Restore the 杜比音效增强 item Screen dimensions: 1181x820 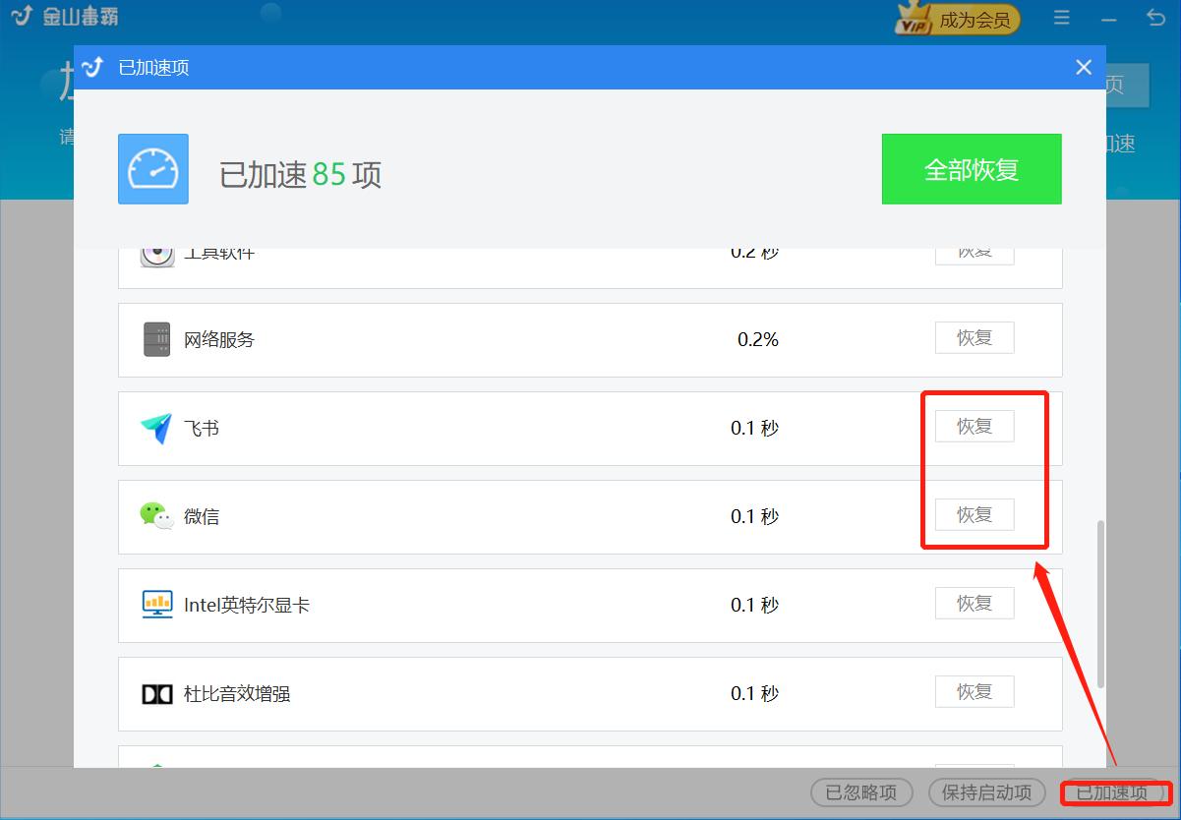click(974, 691)
